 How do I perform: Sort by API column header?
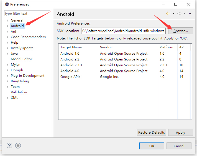pos(184,47)
